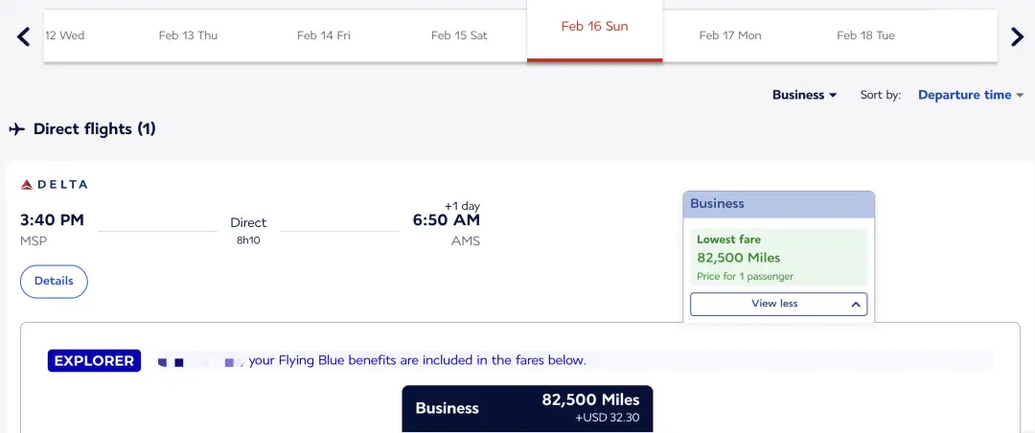This screenshot has height=433, width=1035.
Task: Click the EXPLORER membership badge
Action: click(x=94, y=361)
